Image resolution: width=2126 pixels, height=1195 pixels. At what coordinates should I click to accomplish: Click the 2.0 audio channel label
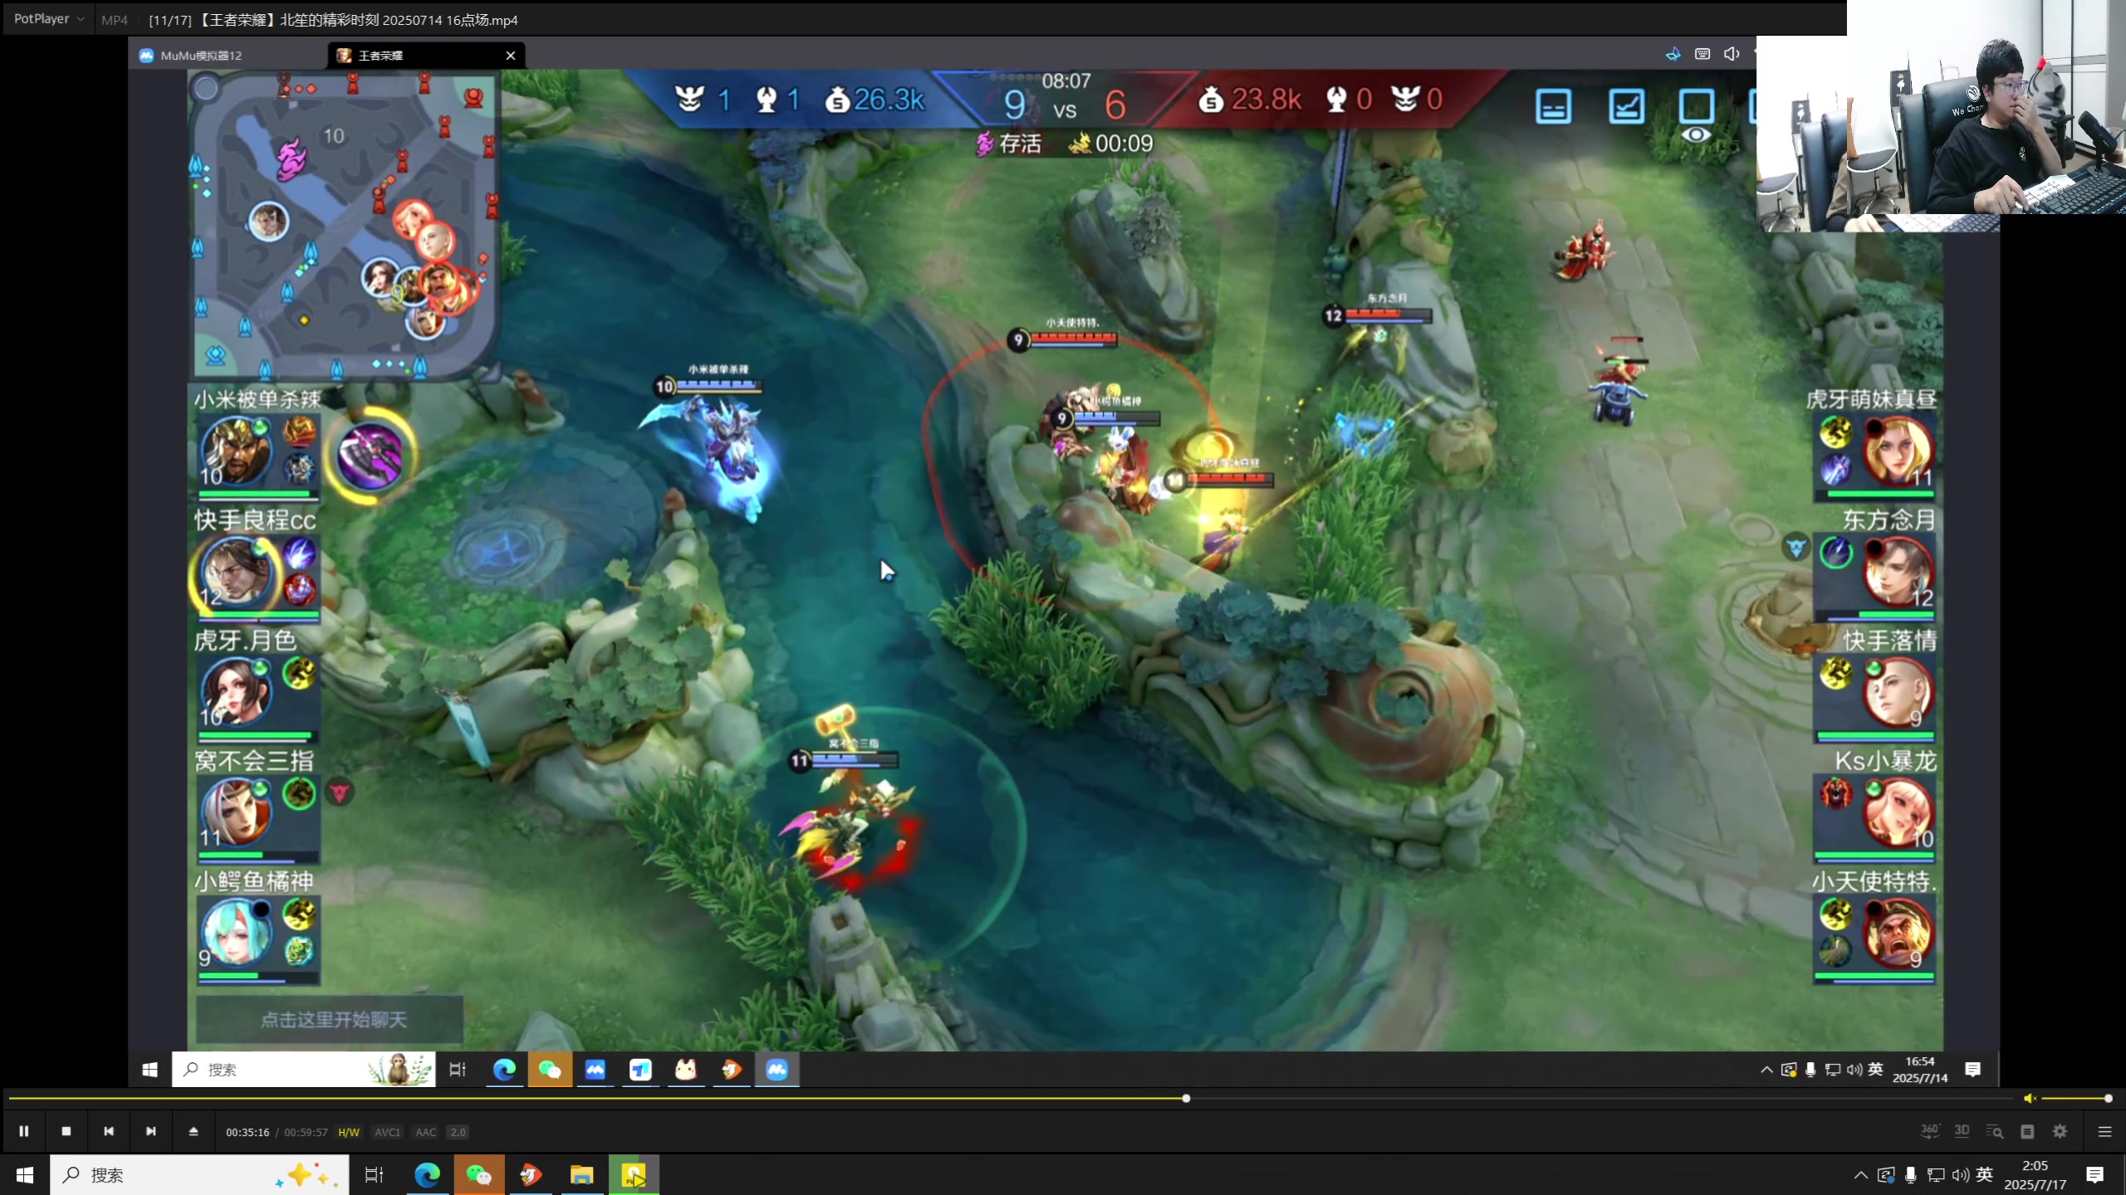click(x=458, y=1132)
